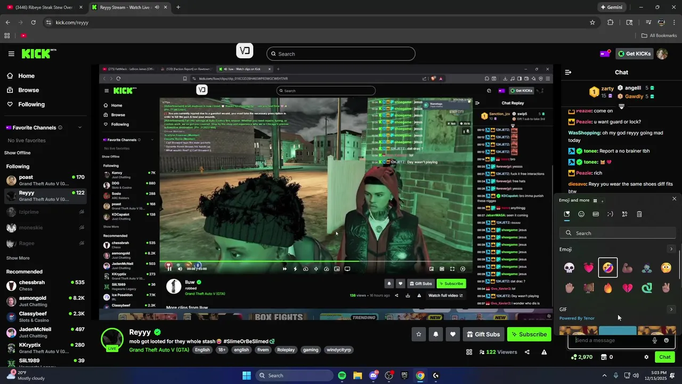Click the Roleplay stream tag
Screen dimensions: 682x384
pos(286,350)
